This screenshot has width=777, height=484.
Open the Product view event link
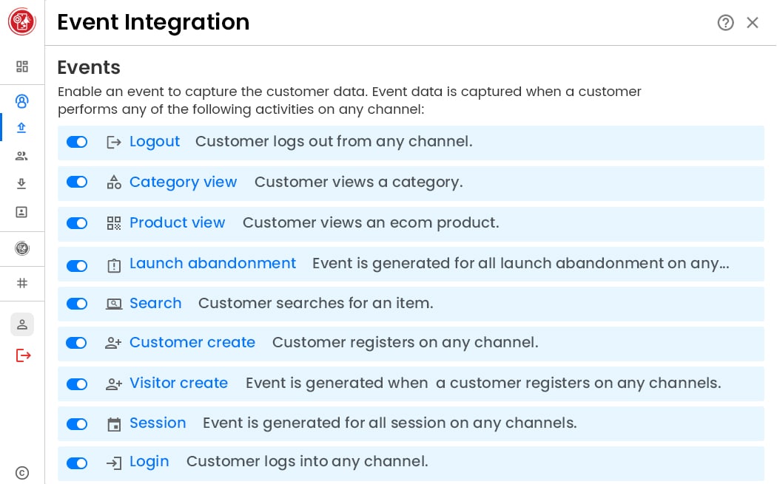tap(177, 222)
